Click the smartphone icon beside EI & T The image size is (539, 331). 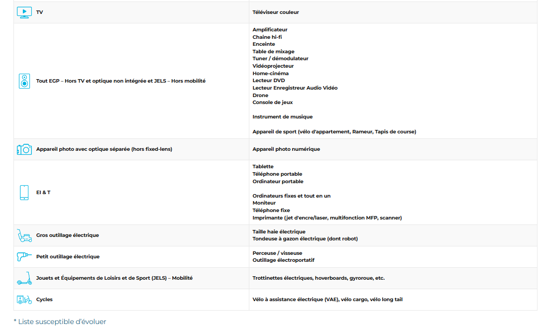24,193
